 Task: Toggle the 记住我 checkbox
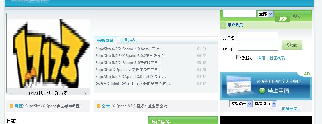point(238,57)
